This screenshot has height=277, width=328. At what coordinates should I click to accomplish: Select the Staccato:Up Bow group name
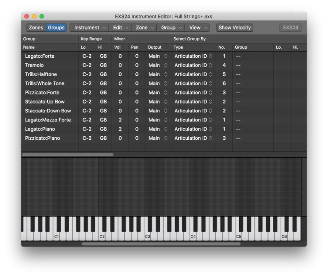point(45,102)
